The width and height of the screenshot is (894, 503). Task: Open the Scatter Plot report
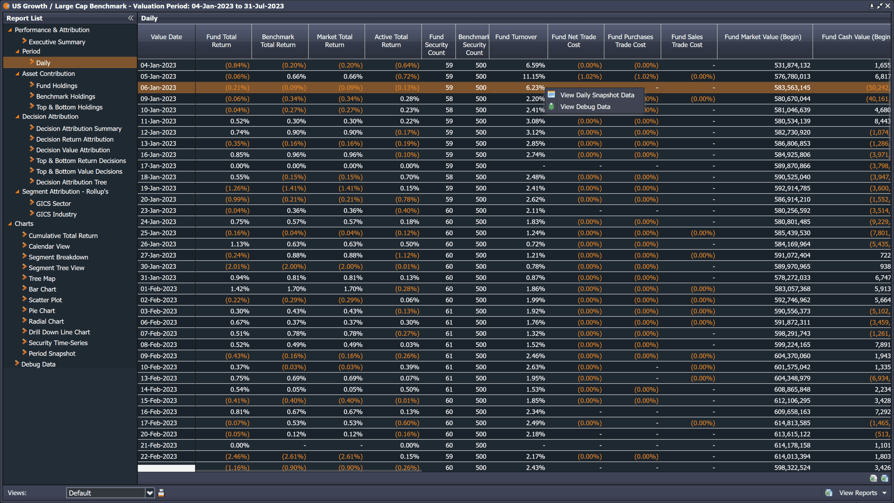click(x=45, y=300)
